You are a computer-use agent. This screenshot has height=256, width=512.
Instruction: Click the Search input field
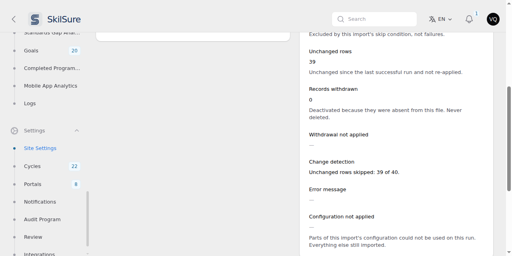(374, 19)
